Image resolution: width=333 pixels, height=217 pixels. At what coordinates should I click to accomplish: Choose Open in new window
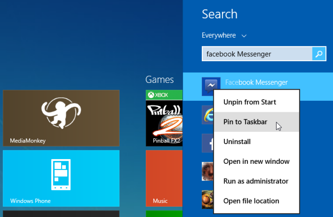[256, 161]
